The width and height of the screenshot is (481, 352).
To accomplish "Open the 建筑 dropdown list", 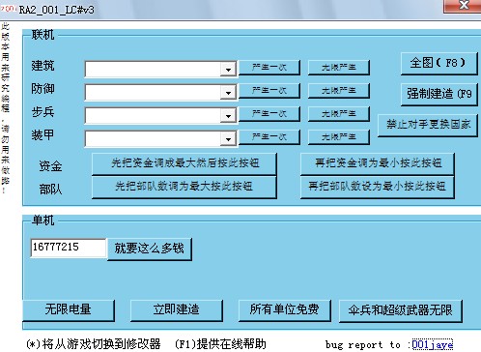I will [228, 69].
